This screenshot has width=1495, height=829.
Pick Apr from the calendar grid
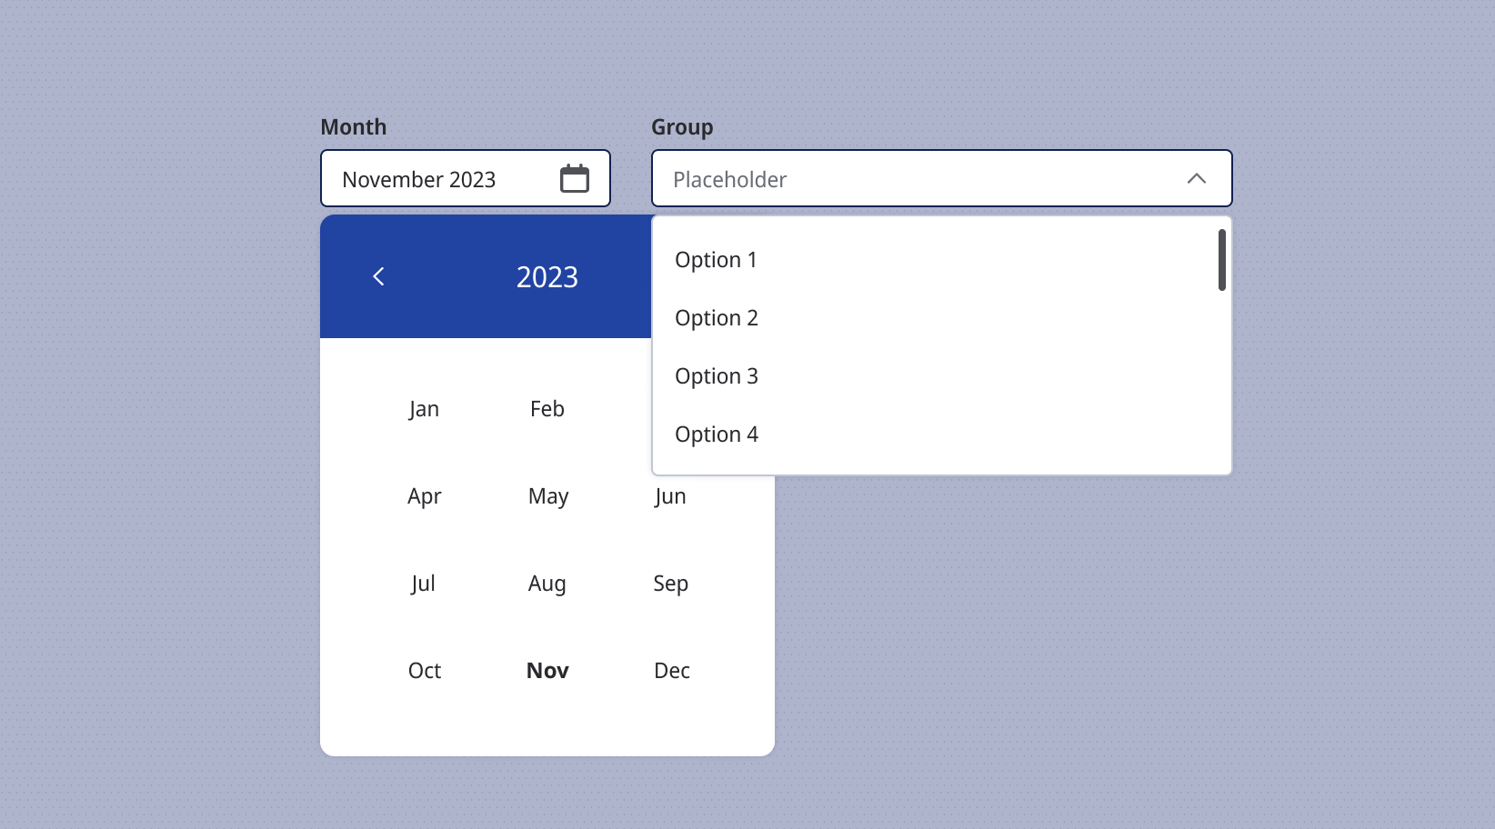coord(424,495)
